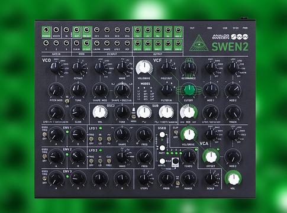Push the GSEQ WRITE button
This screenshot has width=287, height=213.
[x=162, y=161]
